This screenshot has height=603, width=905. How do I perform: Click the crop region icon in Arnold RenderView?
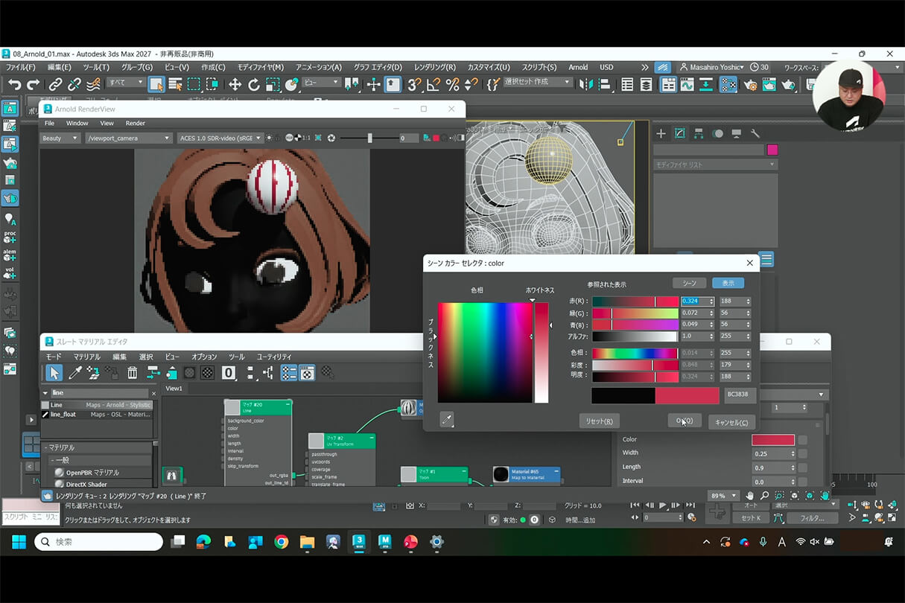point(318,138)
